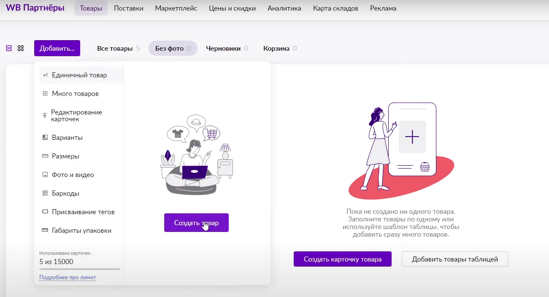549x297 pixels.
Task: Click the image icon for Фото и видео
Action: click(x=45, y=175)
